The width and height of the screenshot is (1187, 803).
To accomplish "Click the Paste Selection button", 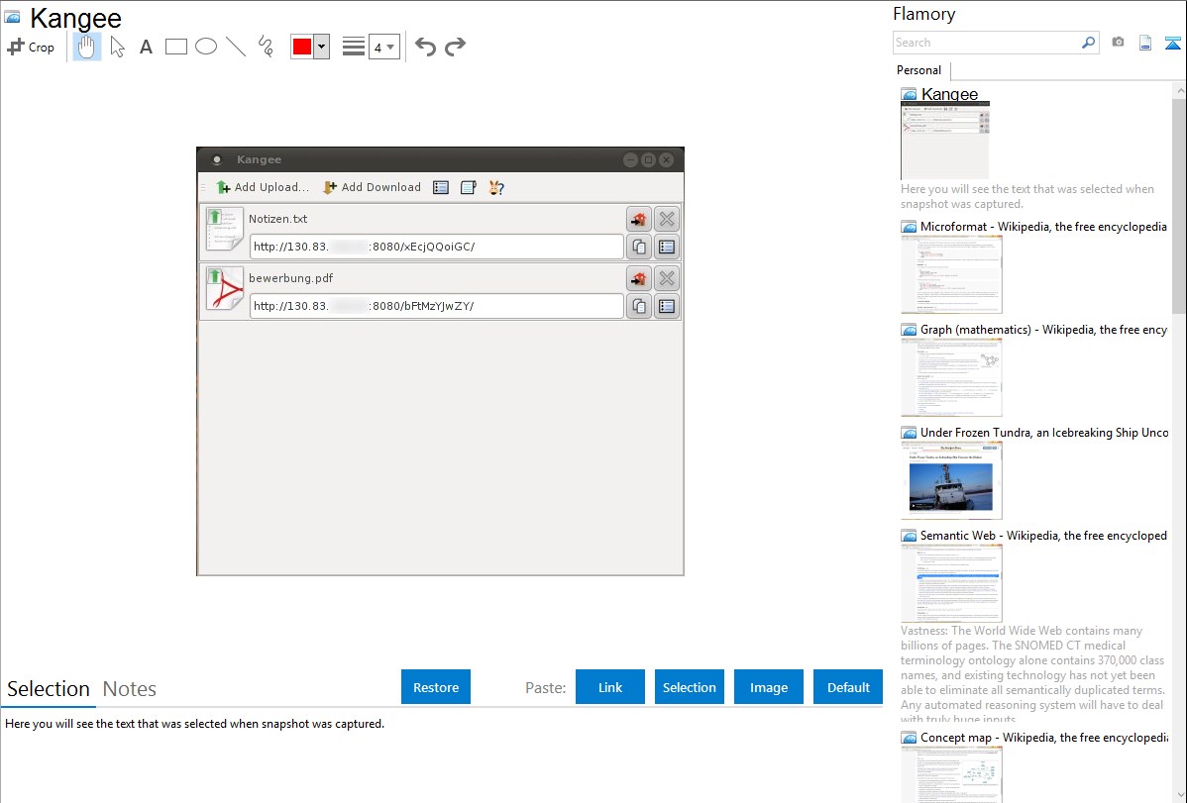I will pyautogui.click(x=689, y=687).
